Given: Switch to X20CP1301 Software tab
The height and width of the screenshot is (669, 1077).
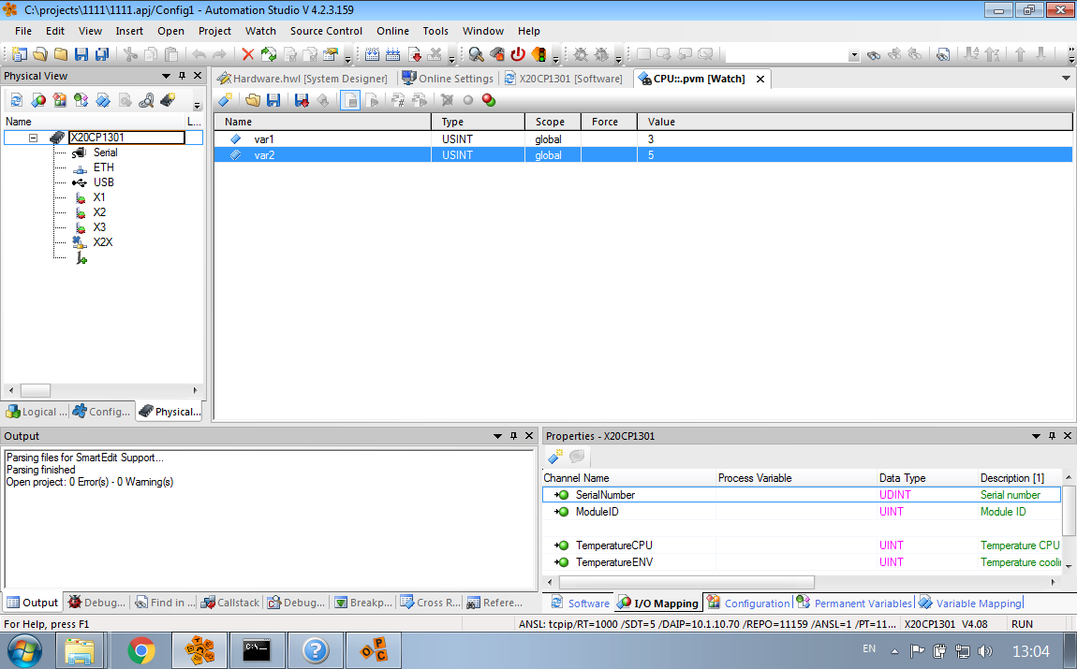Looking at the screenshot, I should [563, 79].
